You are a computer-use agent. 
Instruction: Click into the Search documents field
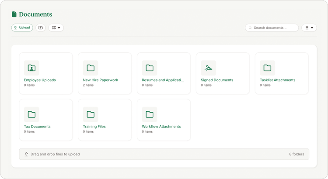pyautogui.click(x=272, y=28)
